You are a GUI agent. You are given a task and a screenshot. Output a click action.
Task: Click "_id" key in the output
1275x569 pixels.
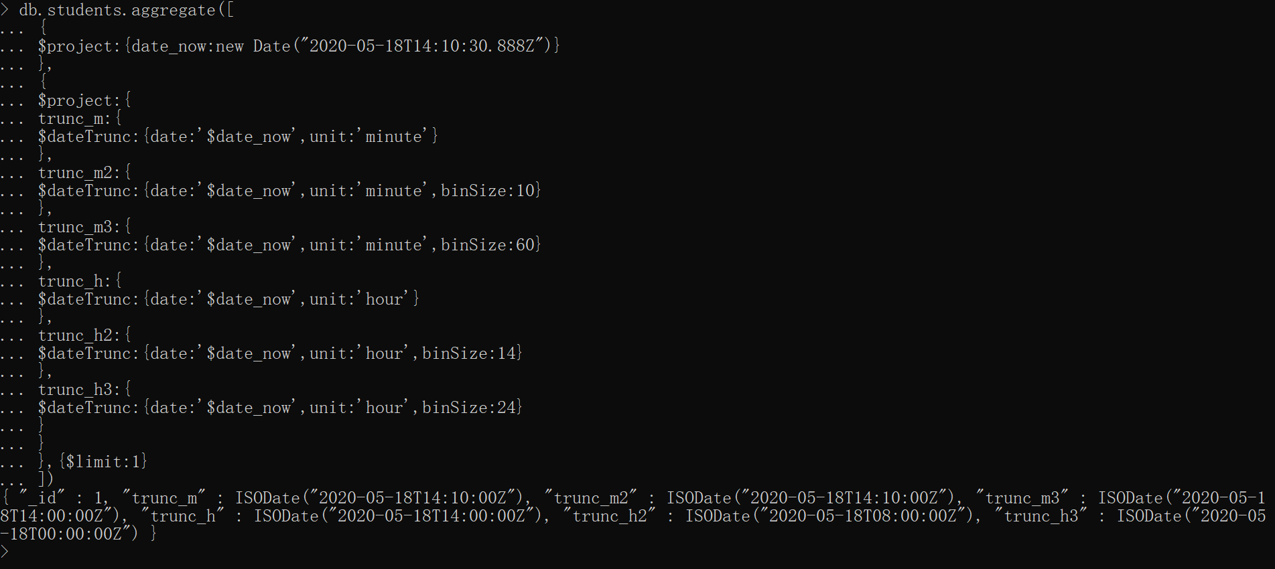42,498
